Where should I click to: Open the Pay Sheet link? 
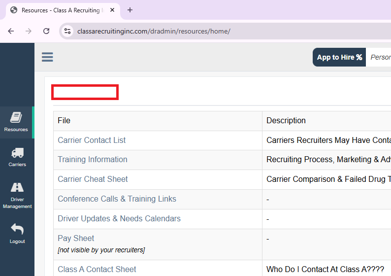[76, 238]
